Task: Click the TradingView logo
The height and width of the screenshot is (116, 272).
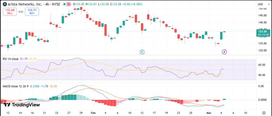Action: pyautogui.click(x=22, y=105)
